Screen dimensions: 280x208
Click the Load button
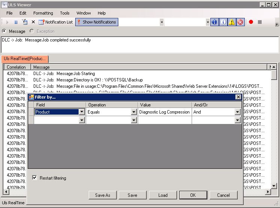163,195
